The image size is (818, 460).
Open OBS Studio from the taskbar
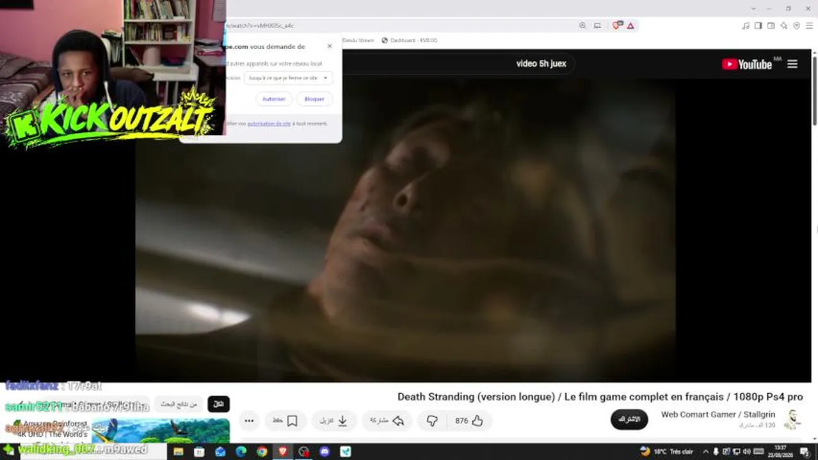(x=303, y=452)
